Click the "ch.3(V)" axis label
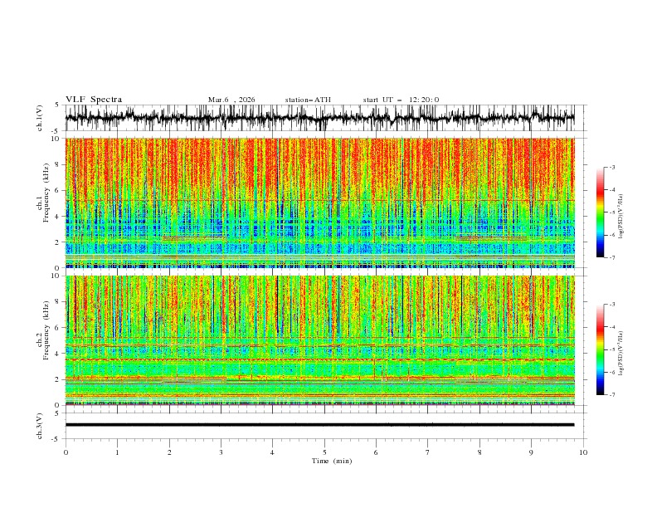The image size is (657, 508). coord(40,426)
